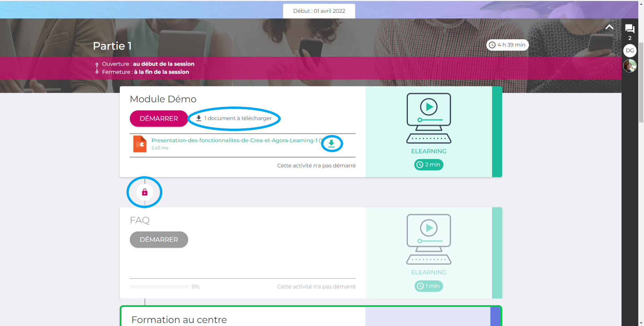This screenshot has width=644, height=326.
Task: Click the greyed DÉMARRER button under FAQ
Action: 159,240
